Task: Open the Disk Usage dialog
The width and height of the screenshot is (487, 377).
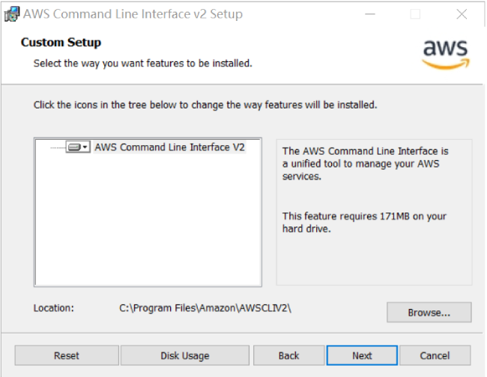Action: [x=184, y=355]
